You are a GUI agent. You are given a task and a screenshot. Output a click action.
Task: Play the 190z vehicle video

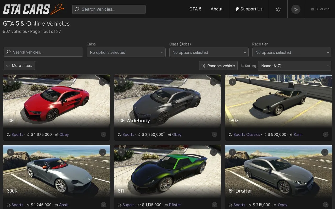(232, 82)
